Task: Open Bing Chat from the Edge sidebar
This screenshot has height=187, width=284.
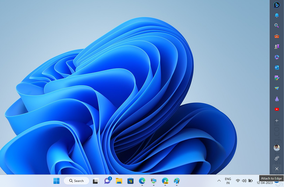Action: 277,5
